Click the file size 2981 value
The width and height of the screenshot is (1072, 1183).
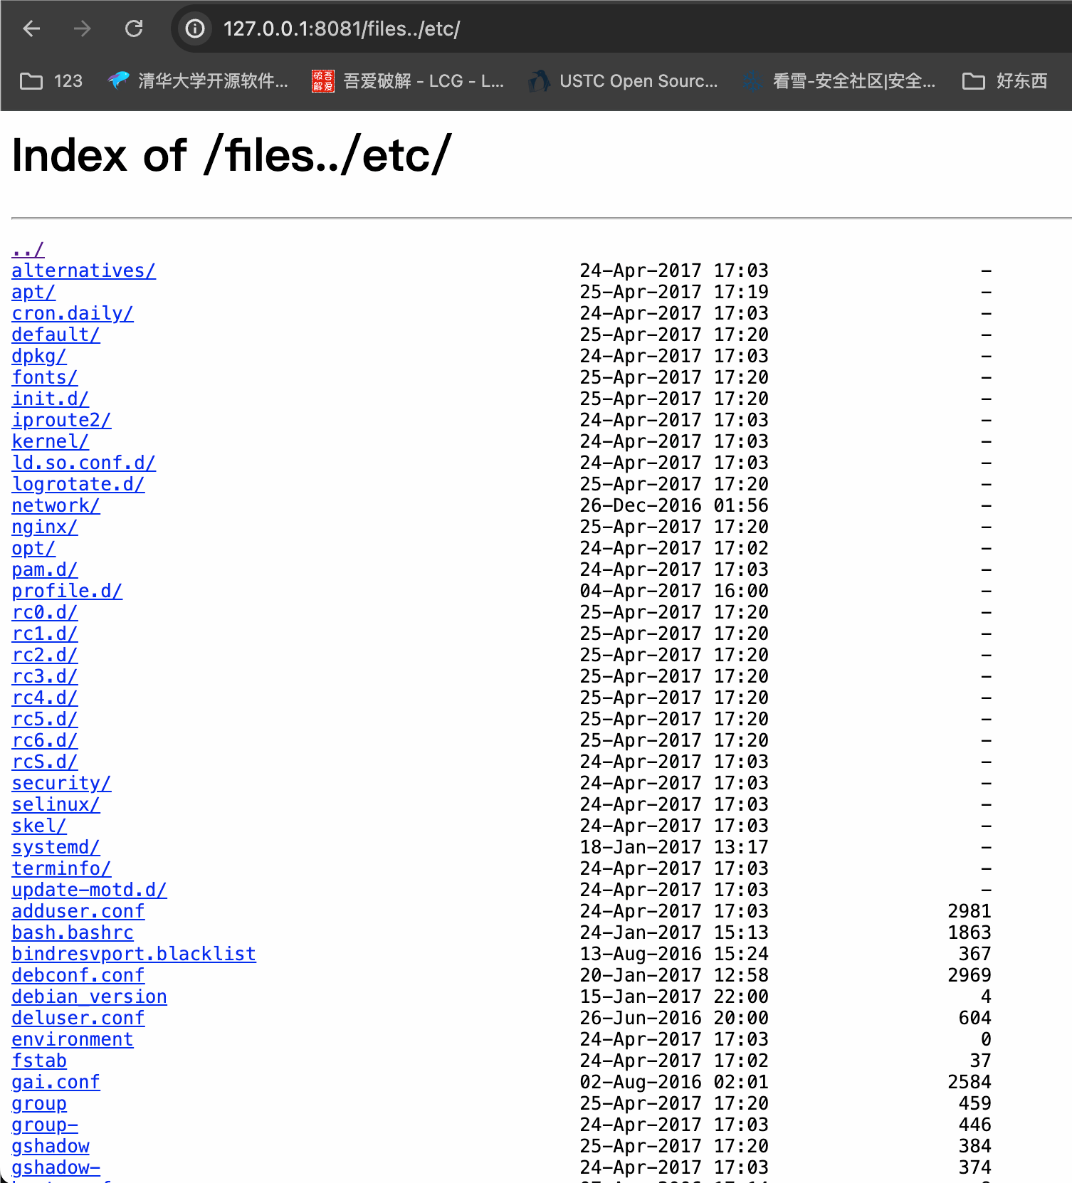pyautogui.click(x=969, y=911)
